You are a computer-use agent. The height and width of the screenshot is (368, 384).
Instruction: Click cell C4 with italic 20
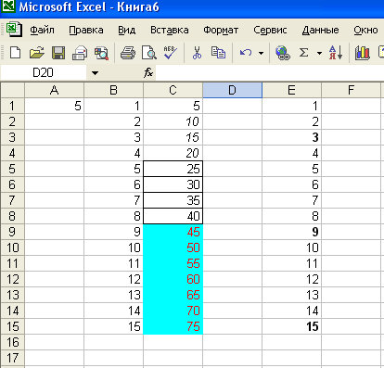click(x=173, y=153)
